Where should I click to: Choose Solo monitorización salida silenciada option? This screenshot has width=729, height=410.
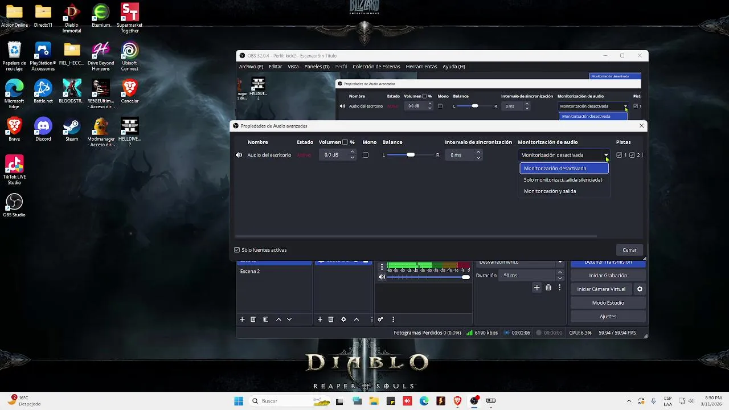[x=564, y=180]
